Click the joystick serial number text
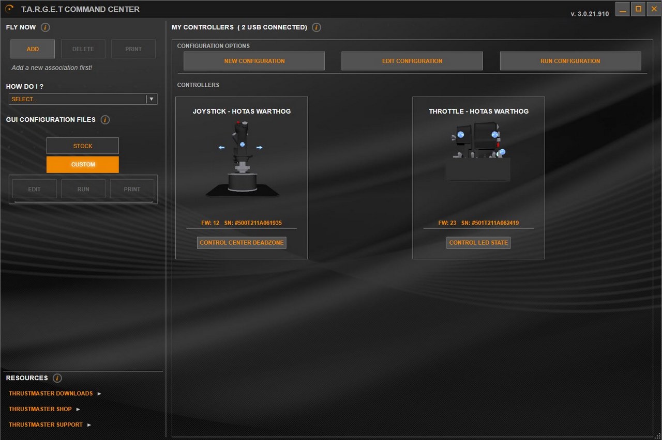This screenshot has height=440, width=662. [x=253, y=223]
